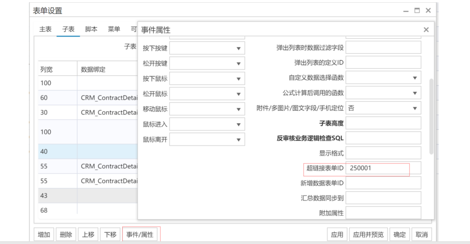Focus the 反审核业务逻辑检查SQL field
Image resolution: width=470 pixels, height=244 pixels.
click(x=383, y=138)
